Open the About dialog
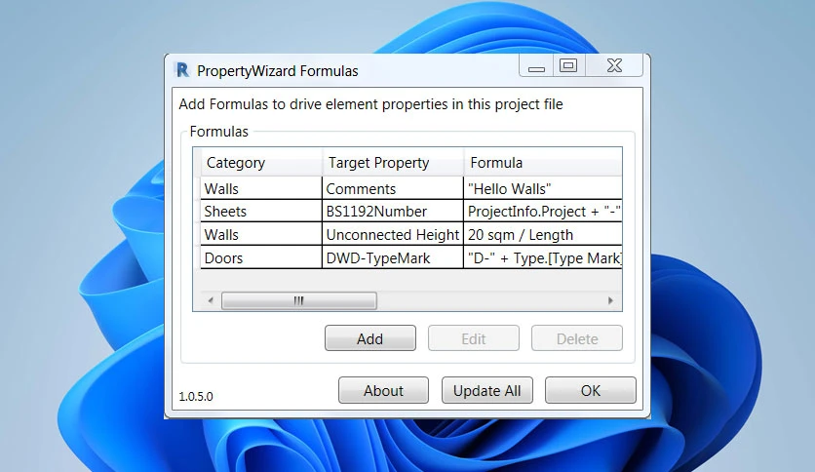Viewport: 815px width, 472px height. point(383,390)
